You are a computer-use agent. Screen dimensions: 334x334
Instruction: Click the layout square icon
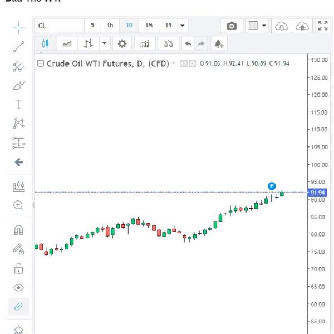point(253,26)
